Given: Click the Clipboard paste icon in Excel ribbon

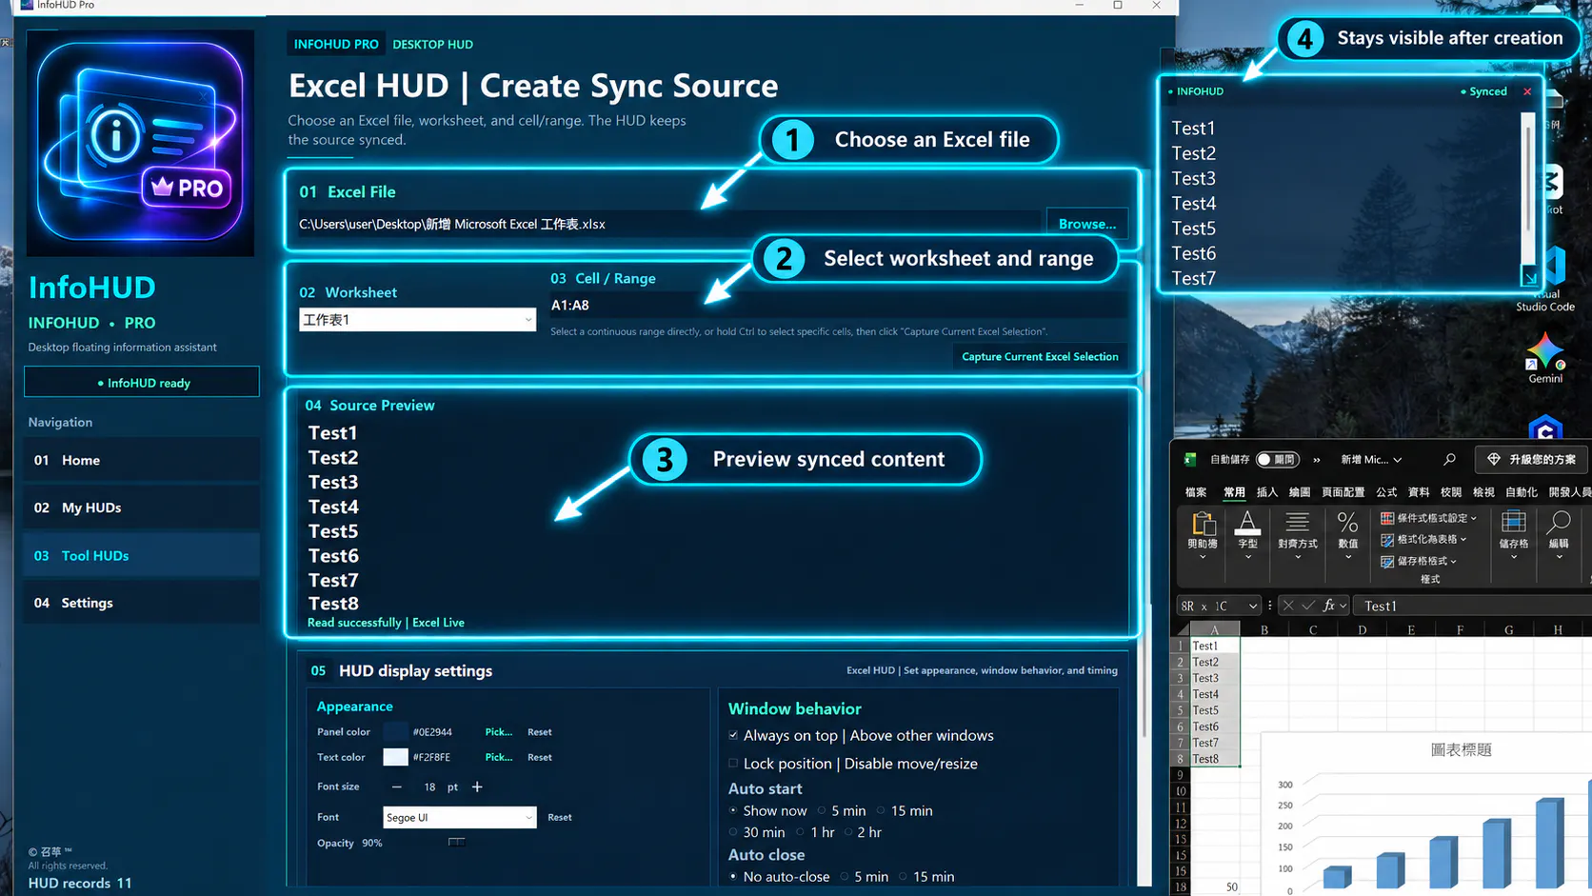Looking at the screenshot, I should pos(1204,524).
